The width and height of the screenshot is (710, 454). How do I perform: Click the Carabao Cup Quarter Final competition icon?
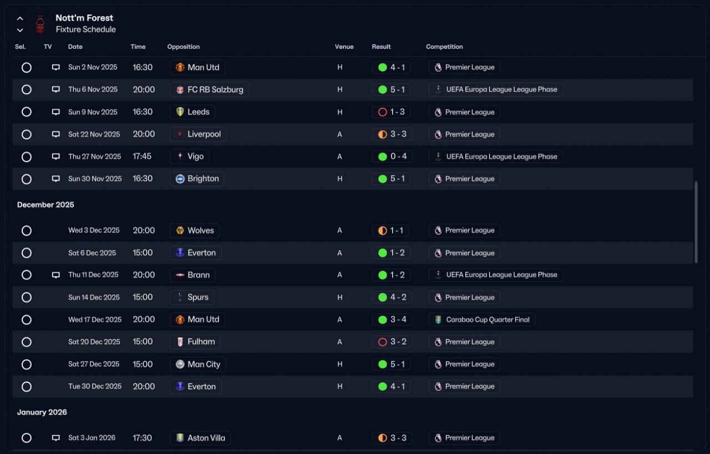click(438, 319)
